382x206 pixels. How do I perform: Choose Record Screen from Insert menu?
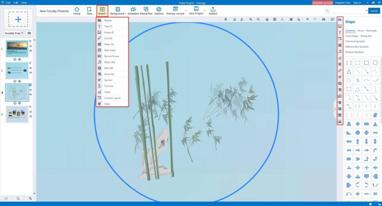click(112, 56)
